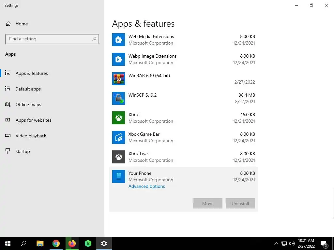Click the taskbar clock and date
Viewport: 334px width, 250px height.
click(306, 243)
